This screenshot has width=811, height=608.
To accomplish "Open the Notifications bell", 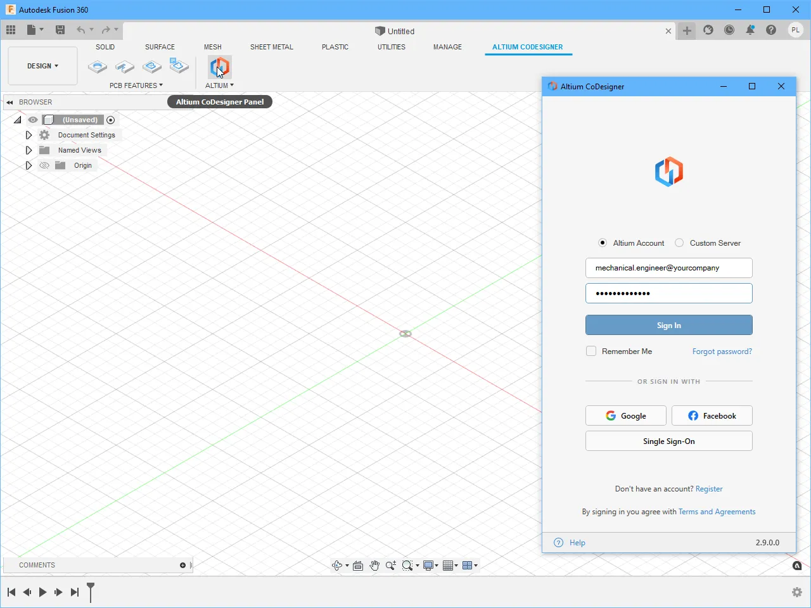I will [x=750, y=30].
